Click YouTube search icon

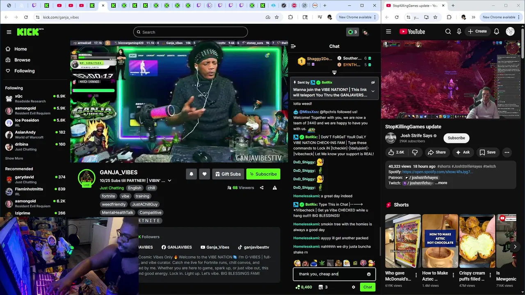448,32
